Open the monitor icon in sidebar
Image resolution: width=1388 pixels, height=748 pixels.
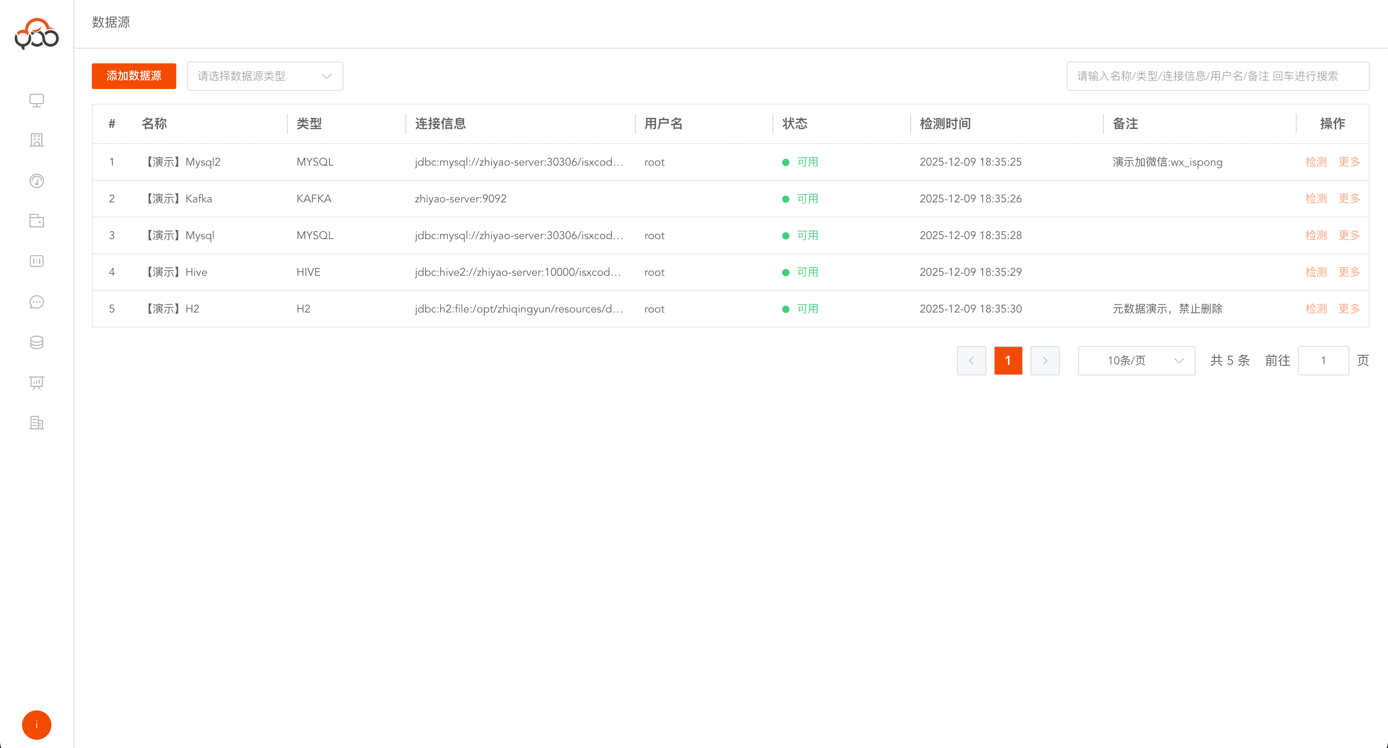(x=37, y=100)
